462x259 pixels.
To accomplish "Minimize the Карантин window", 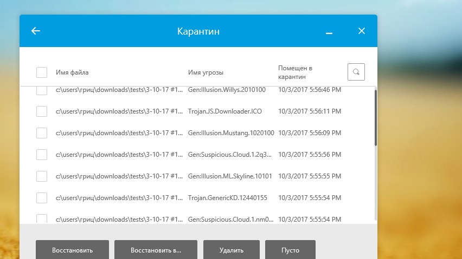I will [x=329, y=32].
